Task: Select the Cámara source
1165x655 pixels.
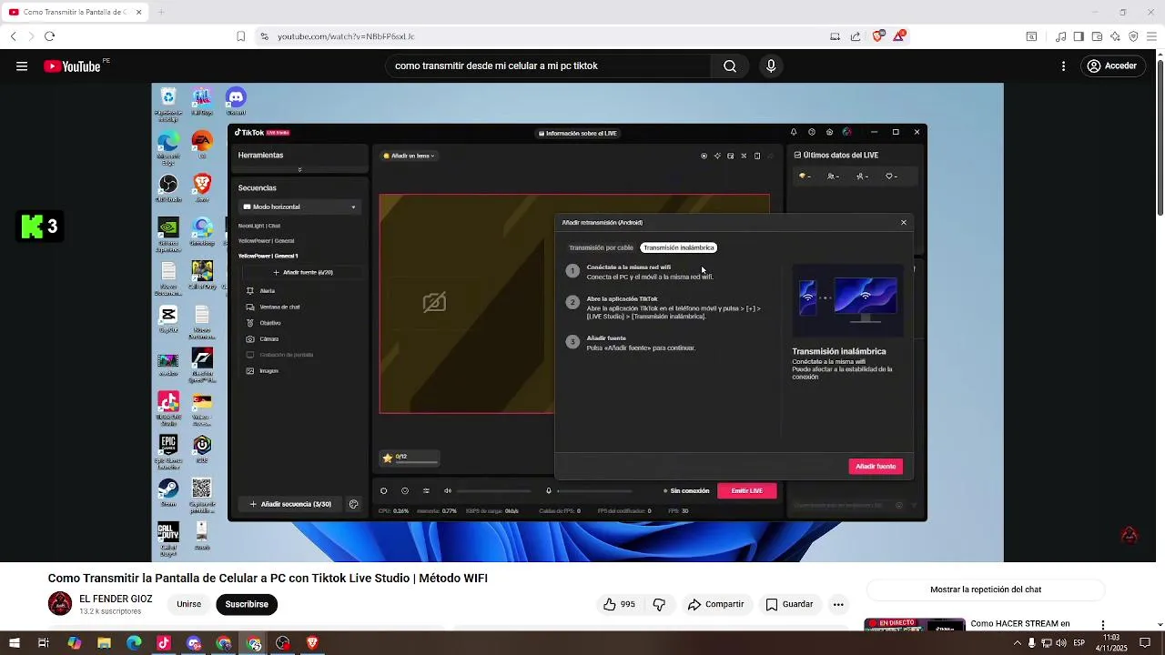Action: (x=268, y=339)
